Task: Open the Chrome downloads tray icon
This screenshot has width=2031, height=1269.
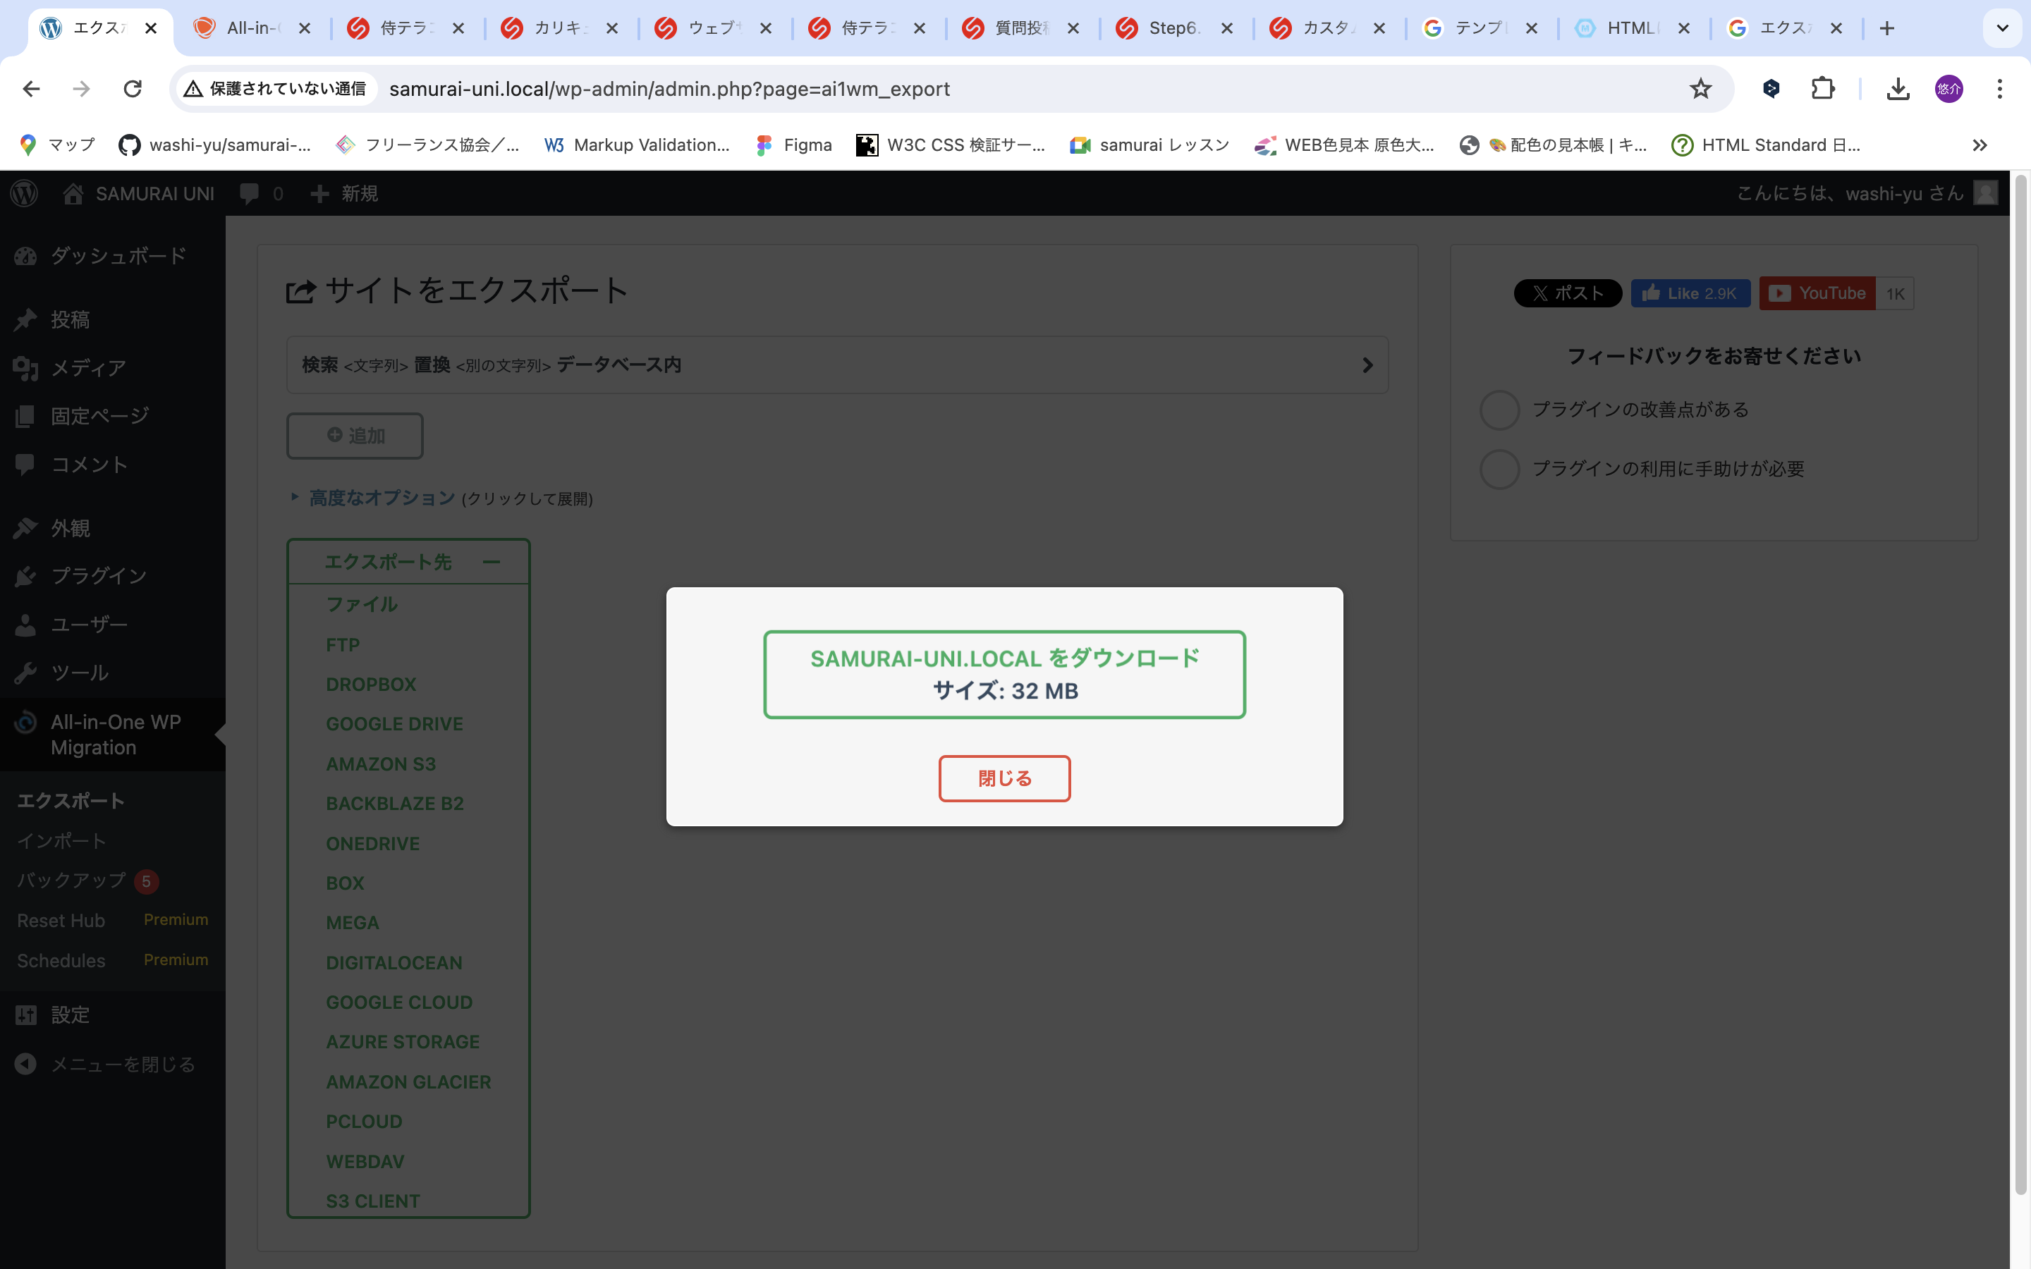Action: coord(1898,89)
